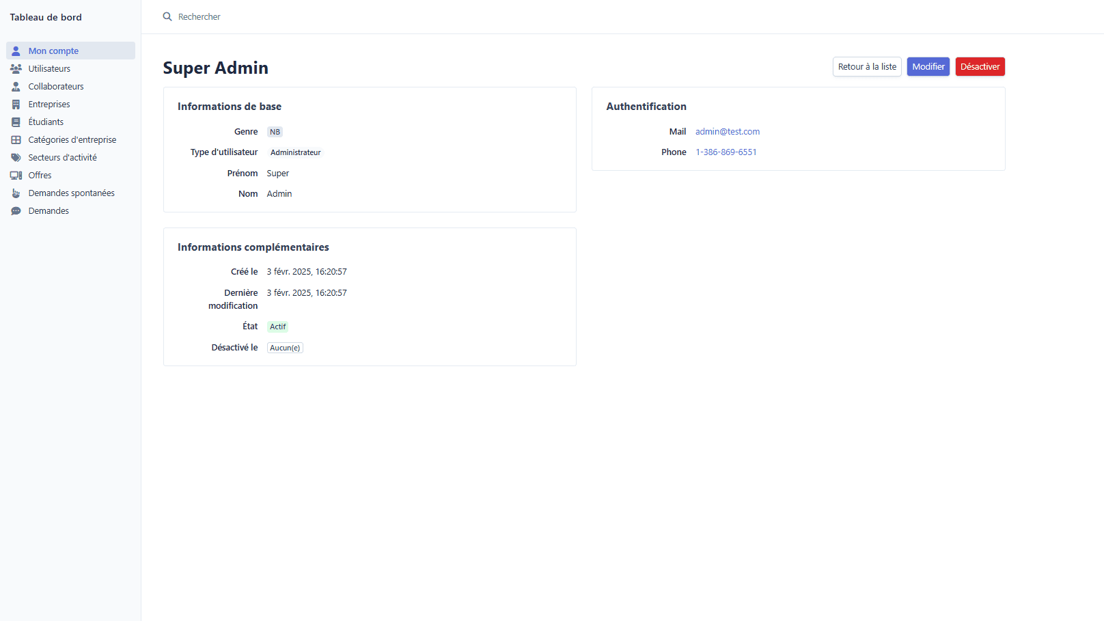Open Mon compte menu item
Viewport: 1104px width, 621px height.
click(x=71, y=51)
